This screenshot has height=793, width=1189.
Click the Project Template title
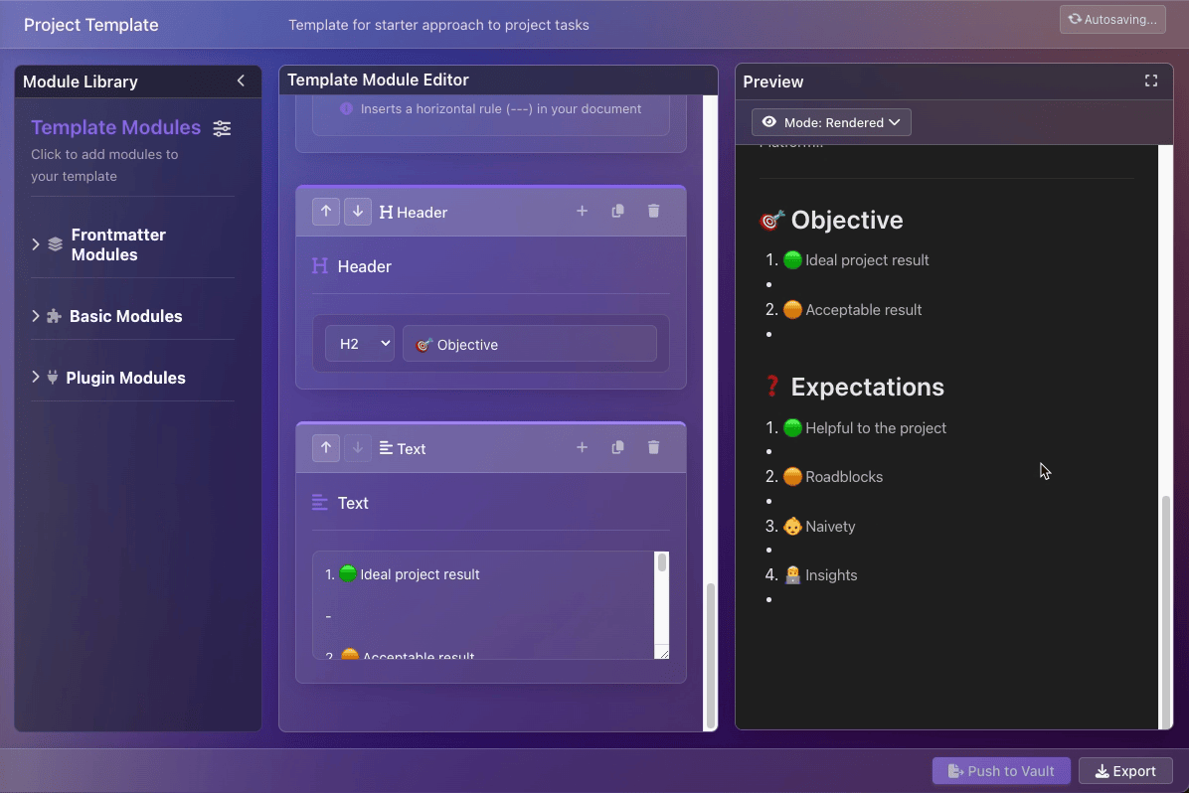91,24
